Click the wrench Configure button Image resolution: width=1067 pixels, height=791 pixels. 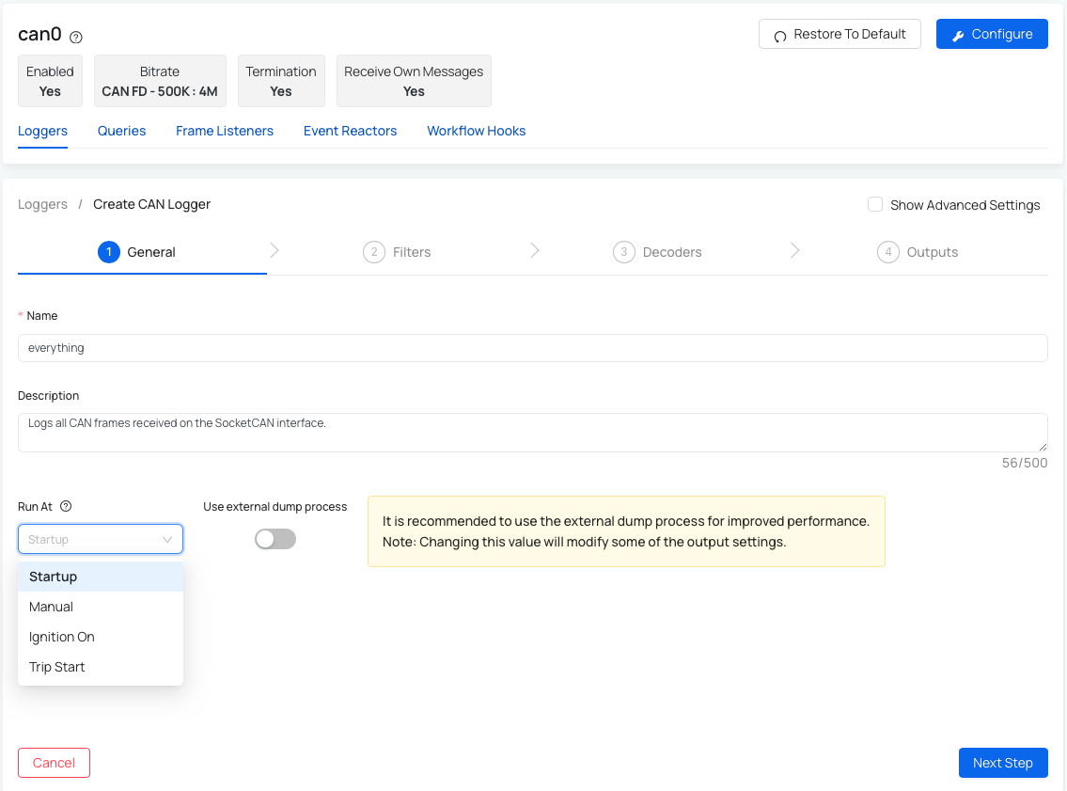(x=992, y=34)
